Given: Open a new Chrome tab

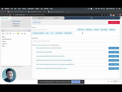Looking at the screenshot, I should pos(69,12).
